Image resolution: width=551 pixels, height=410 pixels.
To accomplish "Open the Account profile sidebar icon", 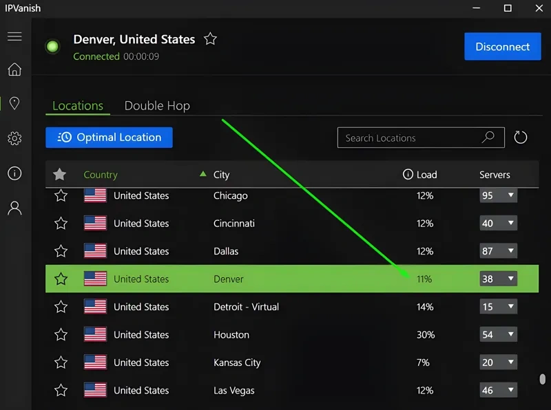I will [x=14, y=208].
